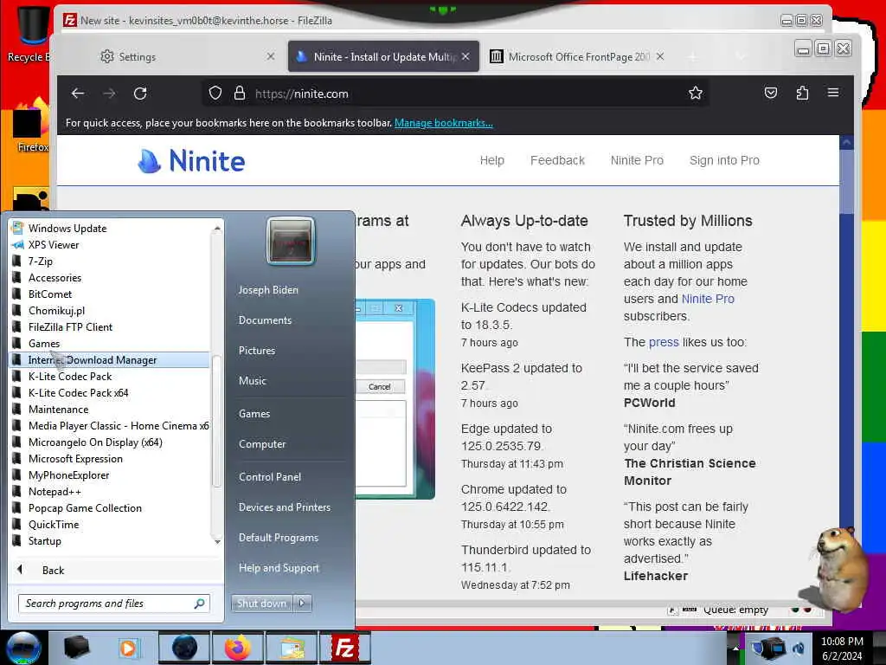Expand the BitComet folder

click(x=110, y=294)
